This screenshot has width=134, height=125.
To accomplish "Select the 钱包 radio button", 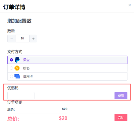I will coord(11,68).
